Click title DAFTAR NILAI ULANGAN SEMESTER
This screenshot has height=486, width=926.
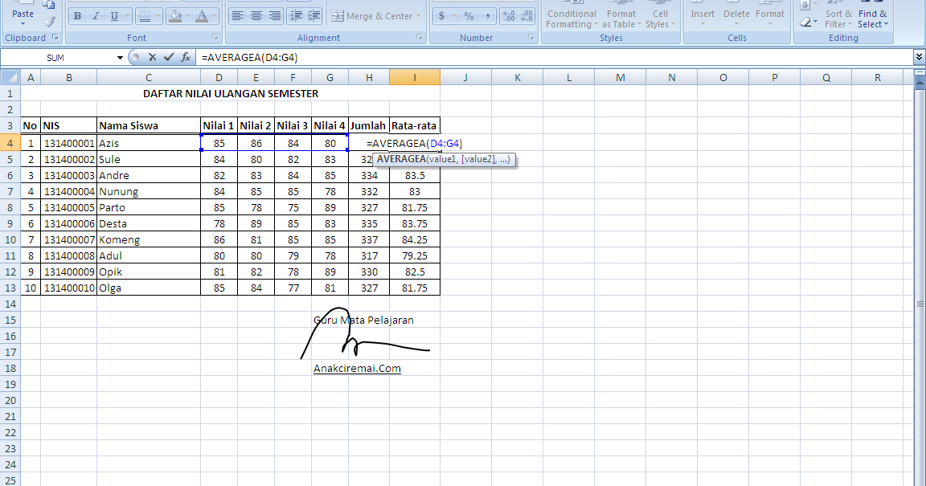tap(231, 93)
